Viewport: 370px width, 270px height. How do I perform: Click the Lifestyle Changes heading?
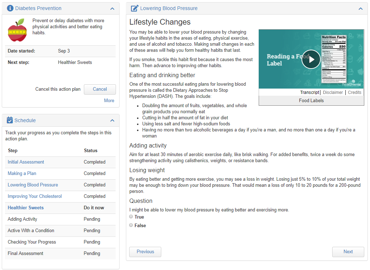coord(160,22)
